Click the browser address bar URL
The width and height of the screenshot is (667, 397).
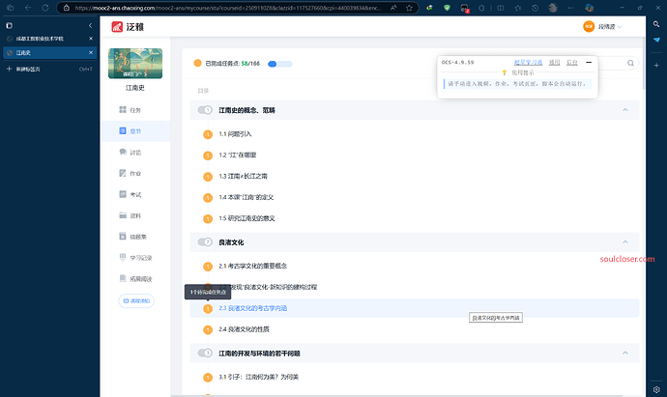coord(228,8)
